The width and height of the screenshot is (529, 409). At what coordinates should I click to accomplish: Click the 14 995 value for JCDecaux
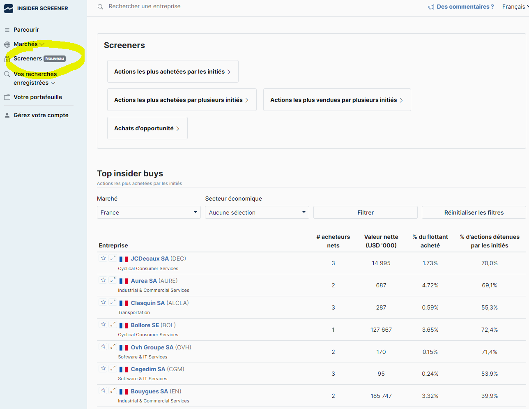(x=381, y=263)
